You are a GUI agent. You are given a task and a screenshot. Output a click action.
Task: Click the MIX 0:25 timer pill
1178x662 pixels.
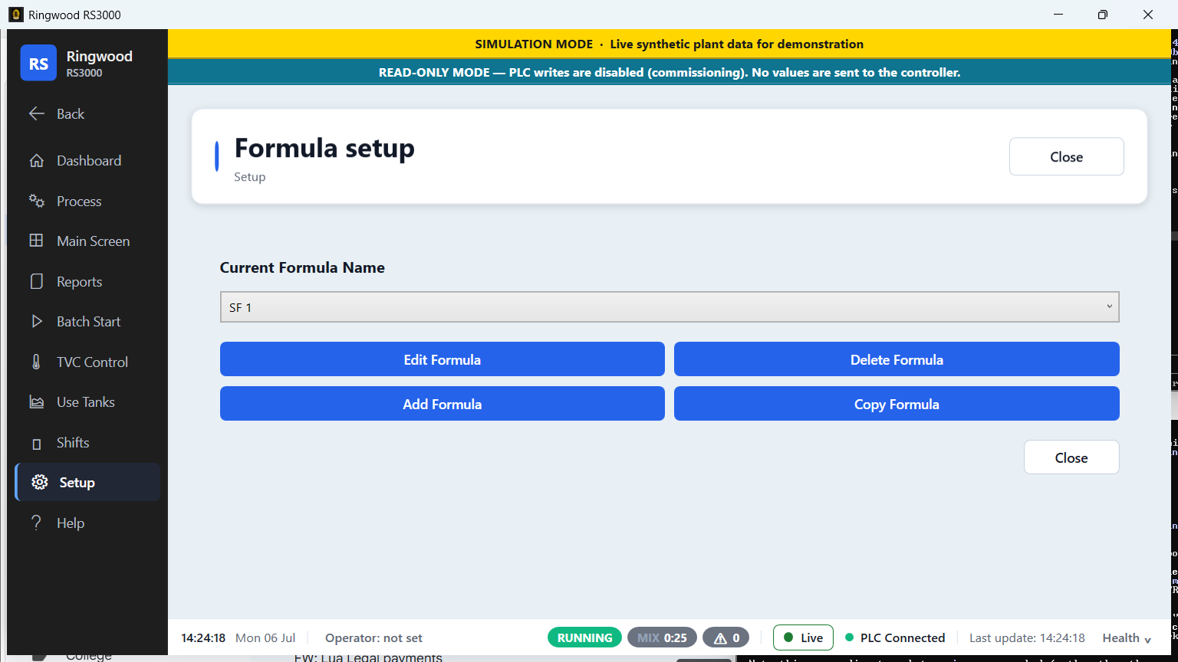coord(663,637)
